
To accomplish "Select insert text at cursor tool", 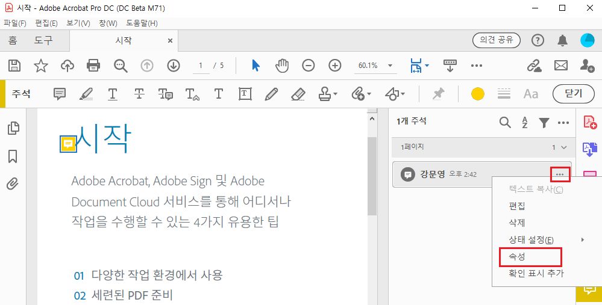I will click(x=192, y=94).
